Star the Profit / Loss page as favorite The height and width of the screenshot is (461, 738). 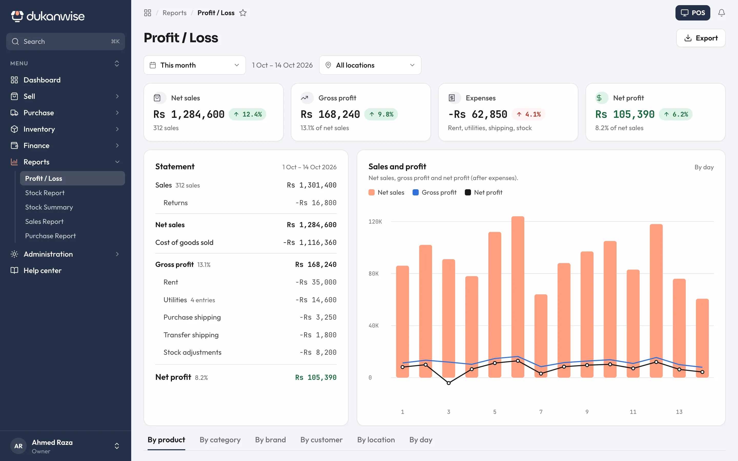[243, 13]
